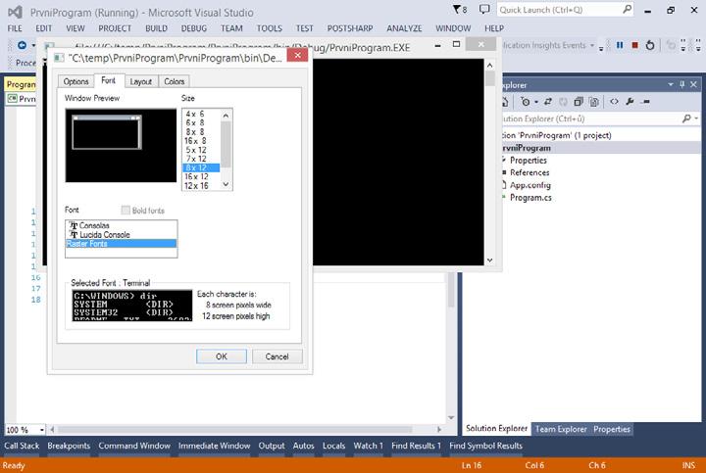This screenshot has width=706, height=473.
Task: Click the Visual Studio logo icon
Action: click(15, 12)
